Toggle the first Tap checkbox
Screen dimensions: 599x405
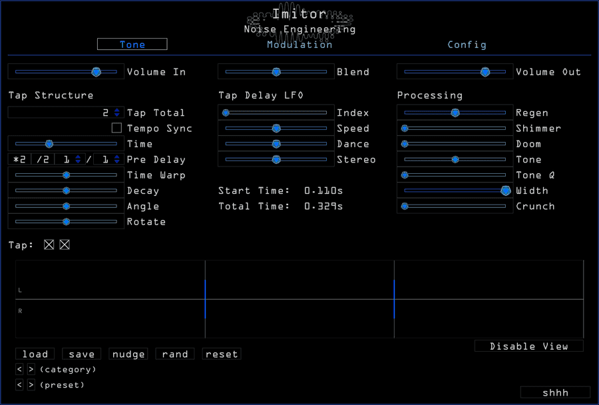[x=49, y=244]
